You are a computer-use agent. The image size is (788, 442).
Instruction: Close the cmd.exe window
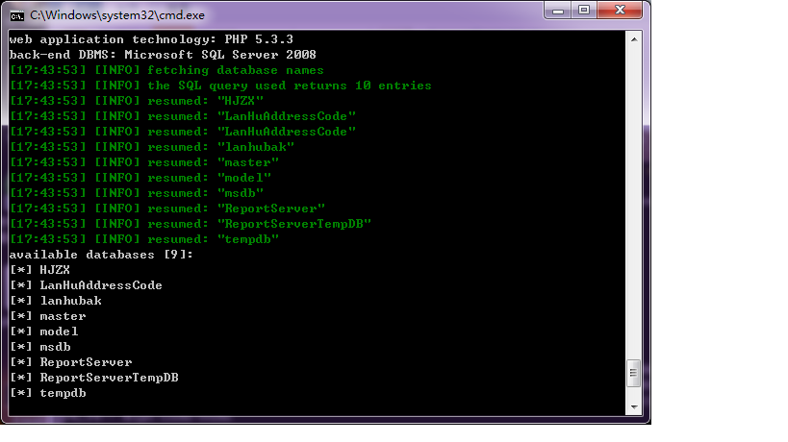tap(620, 11)
